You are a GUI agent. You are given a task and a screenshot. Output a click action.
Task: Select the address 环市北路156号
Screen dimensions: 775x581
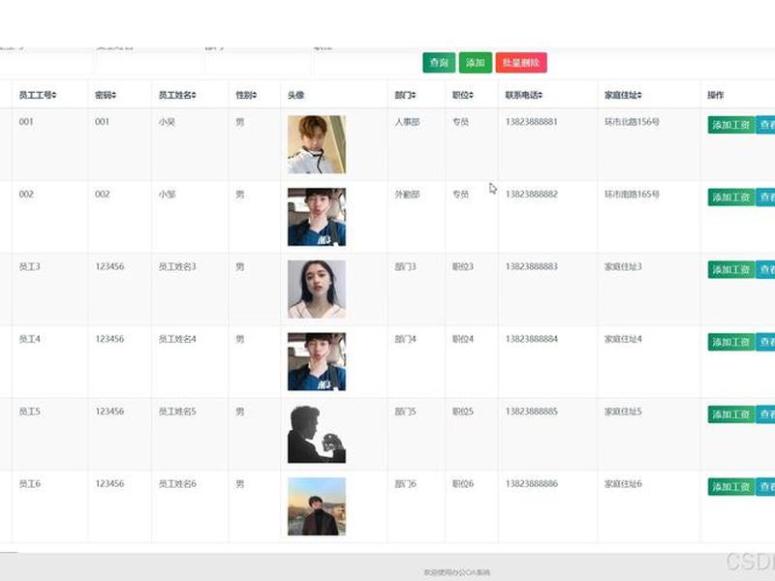pos(632,122)
